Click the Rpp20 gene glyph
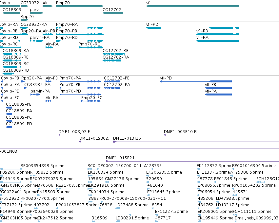 pos(24,20)
